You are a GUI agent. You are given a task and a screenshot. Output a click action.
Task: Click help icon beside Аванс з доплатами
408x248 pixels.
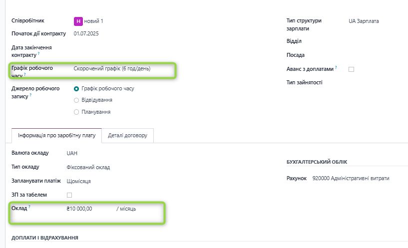(x=336, y=67)
